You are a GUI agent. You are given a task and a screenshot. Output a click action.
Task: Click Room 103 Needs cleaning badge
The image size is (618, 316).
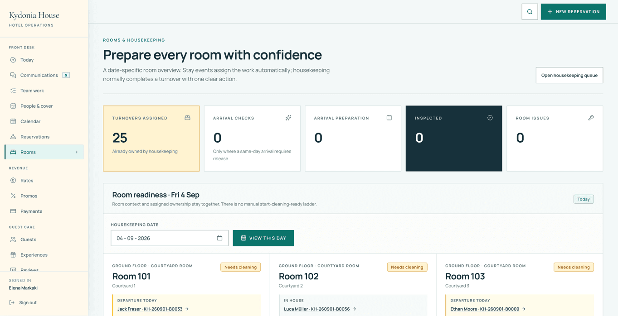[574, 267]
